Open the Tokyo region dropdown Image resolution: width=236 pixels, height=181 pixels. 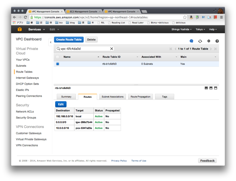(x=200, y=29)
